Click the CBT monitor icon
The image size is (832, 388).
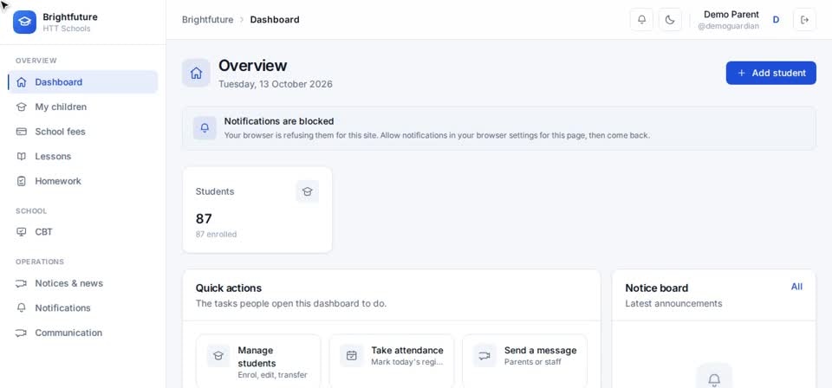21,232
